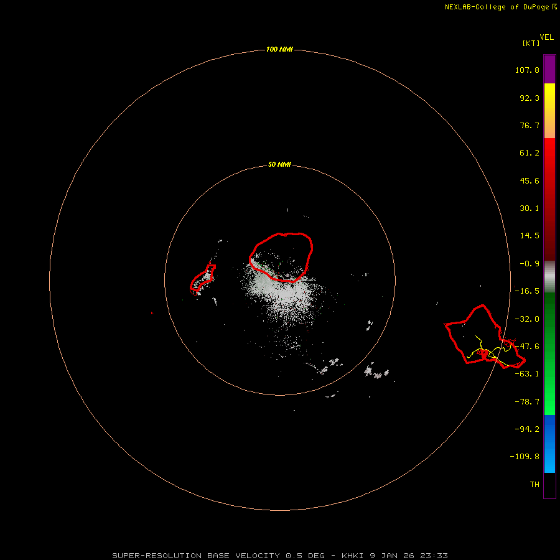
Task: Pick the purple segment of color bar
Action: click(549, 69)
